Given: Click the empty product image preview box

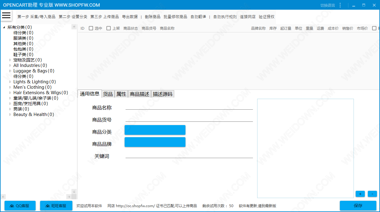Looking at the screenshot, I should pos(306,148).
